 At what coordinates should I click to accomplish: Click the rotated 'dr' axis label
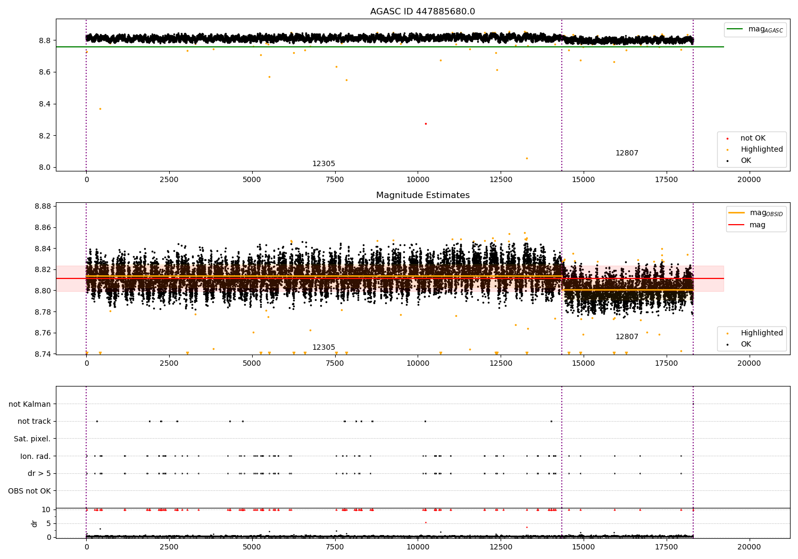point(35,523)
